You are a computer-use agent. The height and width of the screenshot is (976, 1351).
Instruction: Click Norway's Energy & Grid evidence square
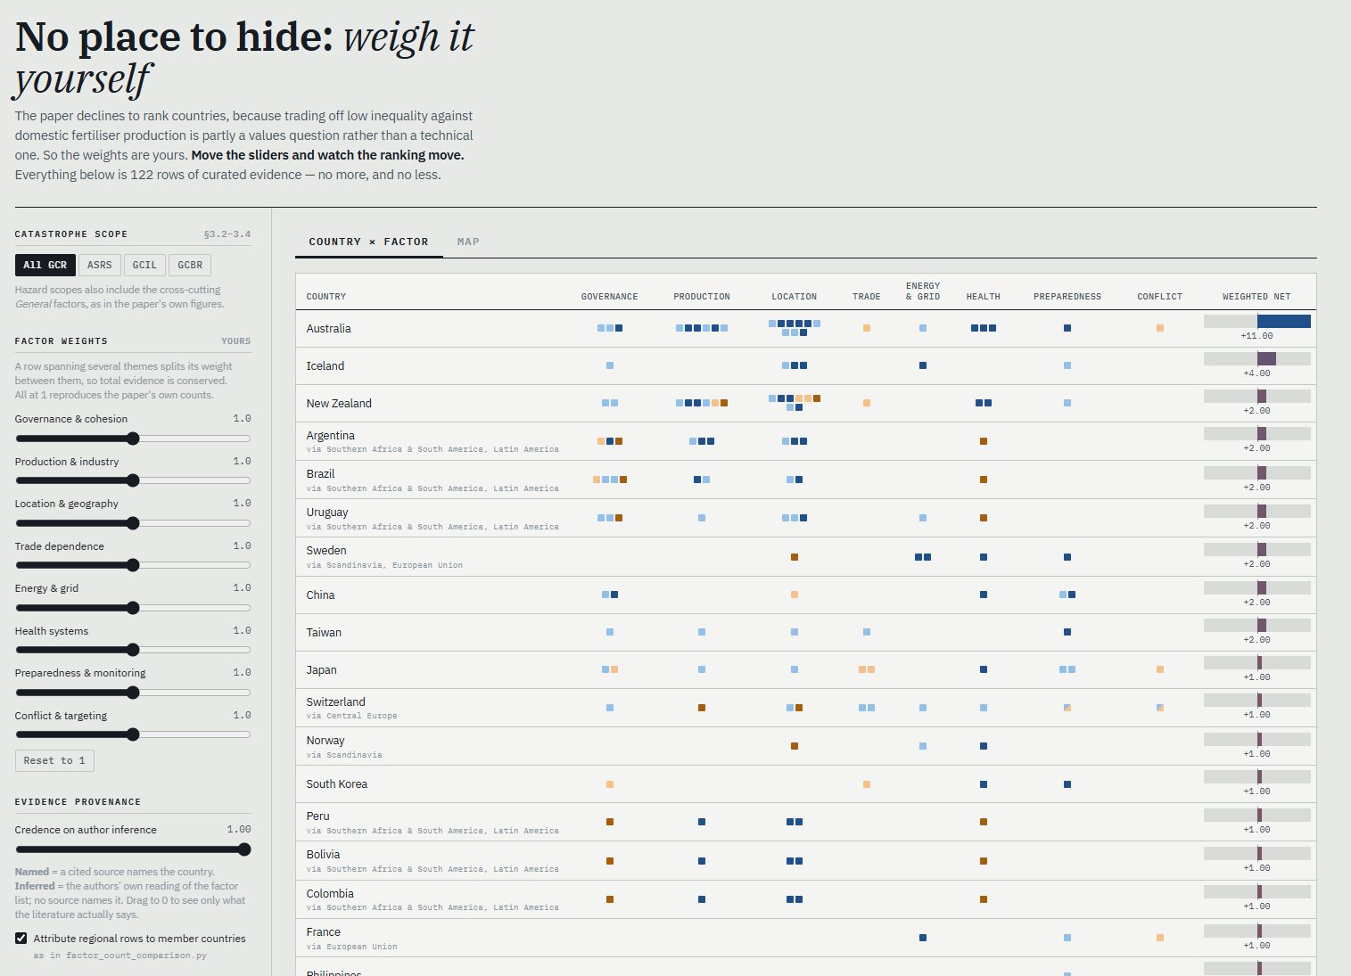923,746
